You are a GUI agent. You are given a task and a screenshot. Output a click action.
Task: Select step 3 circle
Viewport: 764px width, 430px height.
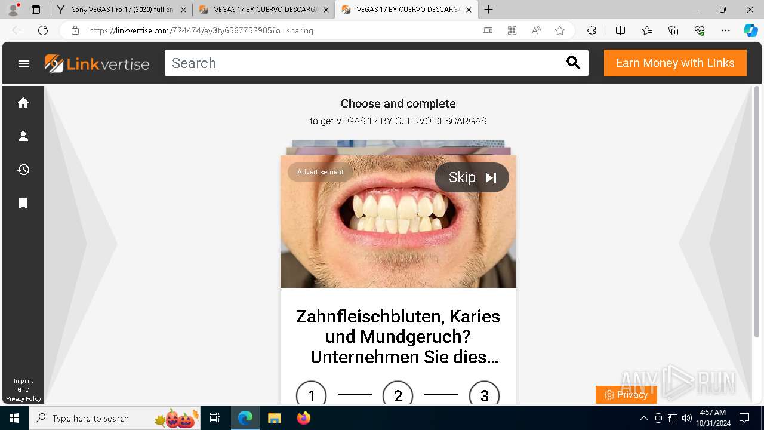(485, 394)
